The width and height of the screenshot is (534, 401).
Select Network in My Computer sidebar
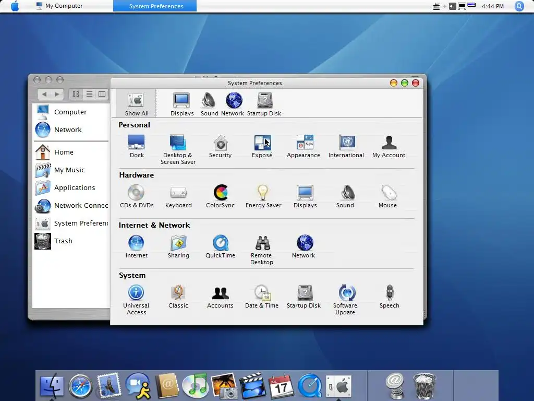tap(59, 129)
